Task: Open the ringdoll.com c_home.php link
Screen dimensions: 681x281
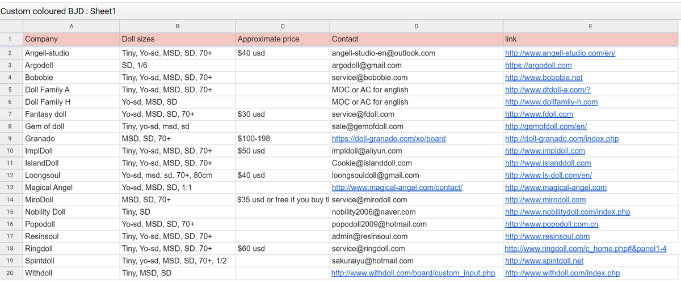Action: click(586, 249)
